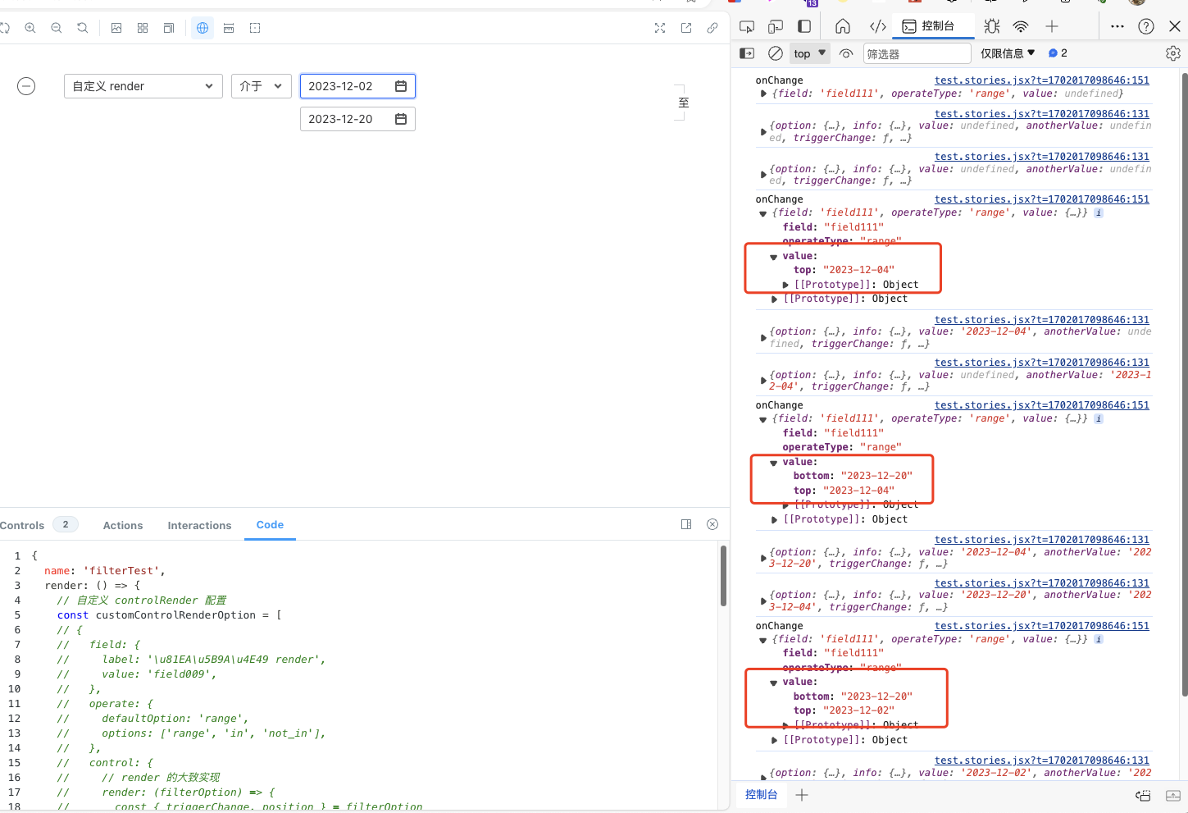The image size is (1188, 813).
Task: Click the go fullscreen icon
Action: point(660,28)
